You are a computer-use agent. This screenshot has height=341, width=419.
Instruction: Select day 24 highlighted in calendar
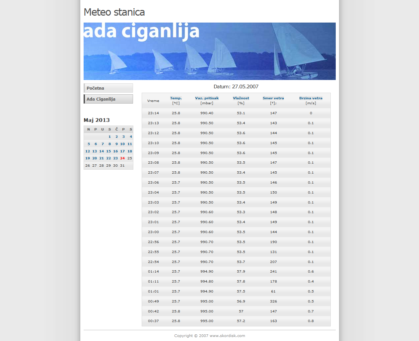coord(122,158)
